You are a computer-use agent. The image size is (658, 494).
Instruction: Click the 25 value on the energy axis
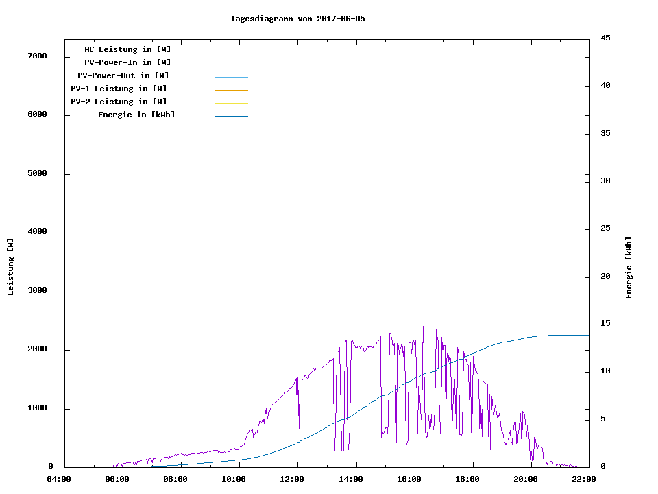(x=605, y=228)
